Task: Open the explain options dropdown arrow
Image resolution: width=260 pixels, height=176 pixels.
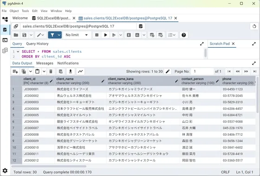Action: pyautogui.click(x=144, y=35)
